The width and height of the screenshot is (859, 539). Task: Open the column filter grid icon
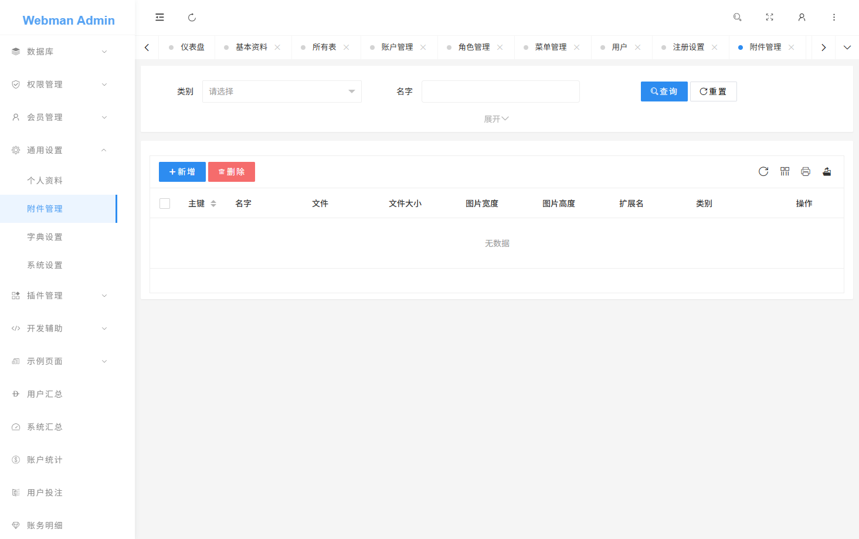tap(785, 171)
